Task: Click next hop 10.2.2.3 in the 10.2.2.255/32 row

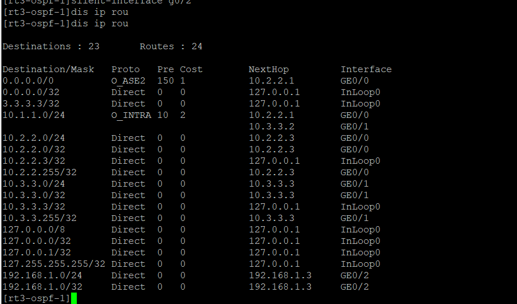Action: 271,172
